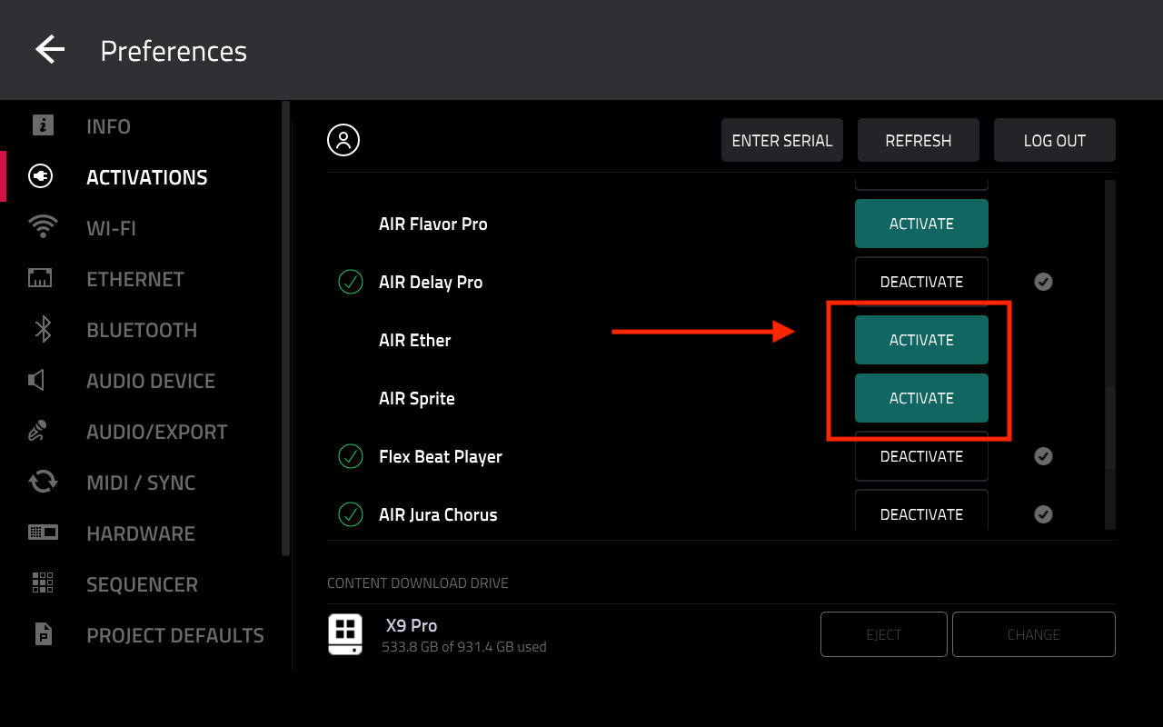This screenshot has height=727, width=1163.
Task: Open PROJECT DEFAULTS settings
Action: (x=175, y=635)
